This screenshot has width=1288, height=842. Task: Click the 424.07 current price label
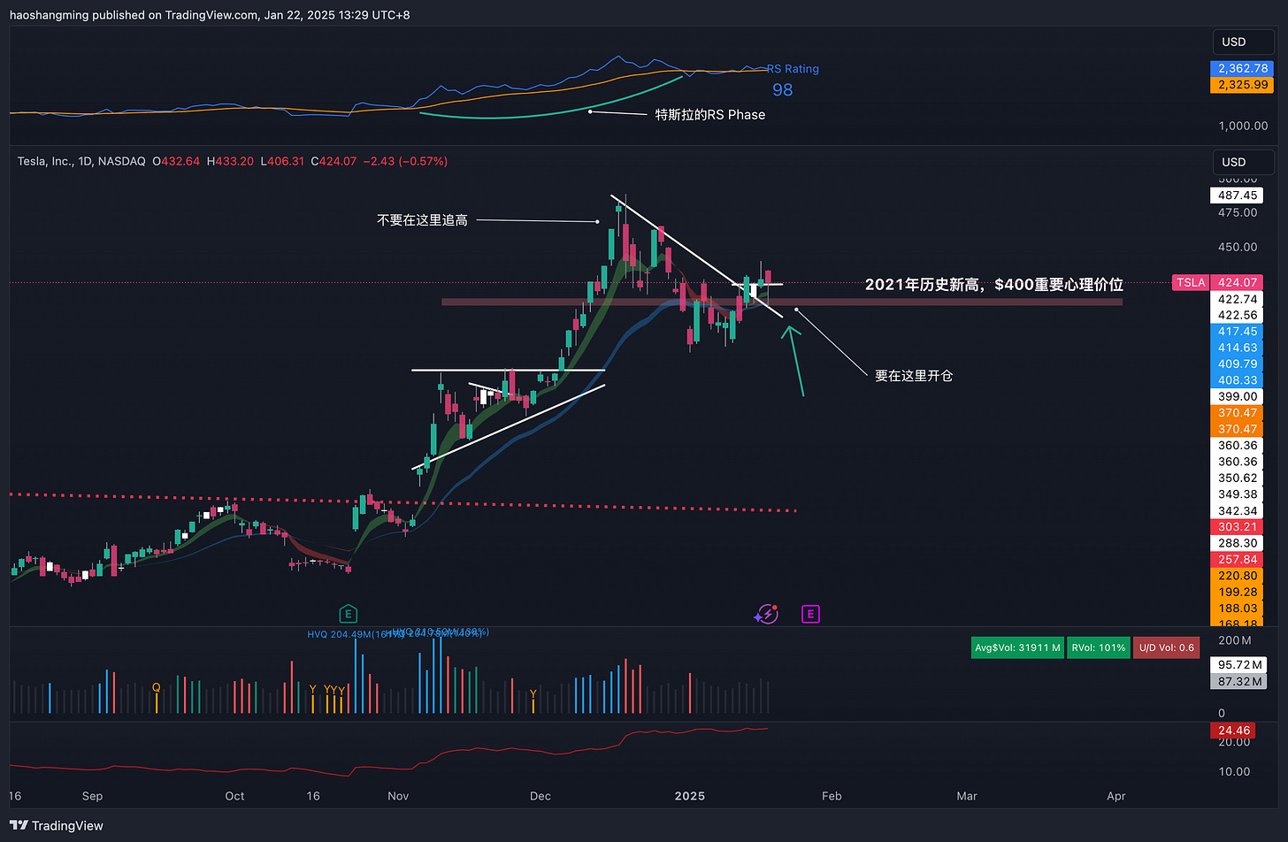[1237, 283]
